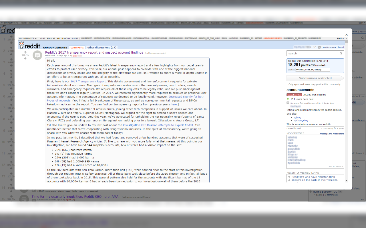Go to POPULAR in top bar
Image resolution: width=366 pixels, height=228 pixels.
point(51,38)
